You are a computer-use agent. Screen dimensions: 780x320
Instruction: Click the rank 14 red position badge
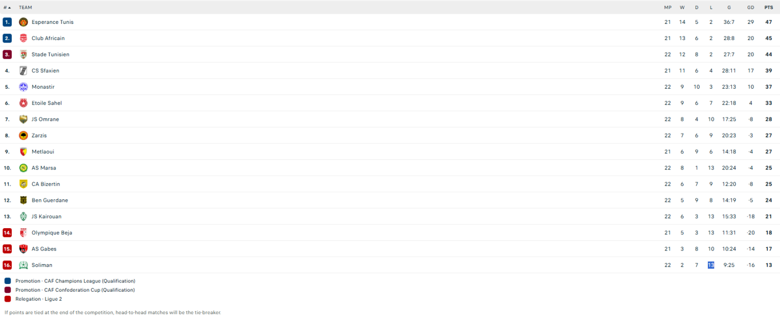[7, 233]
